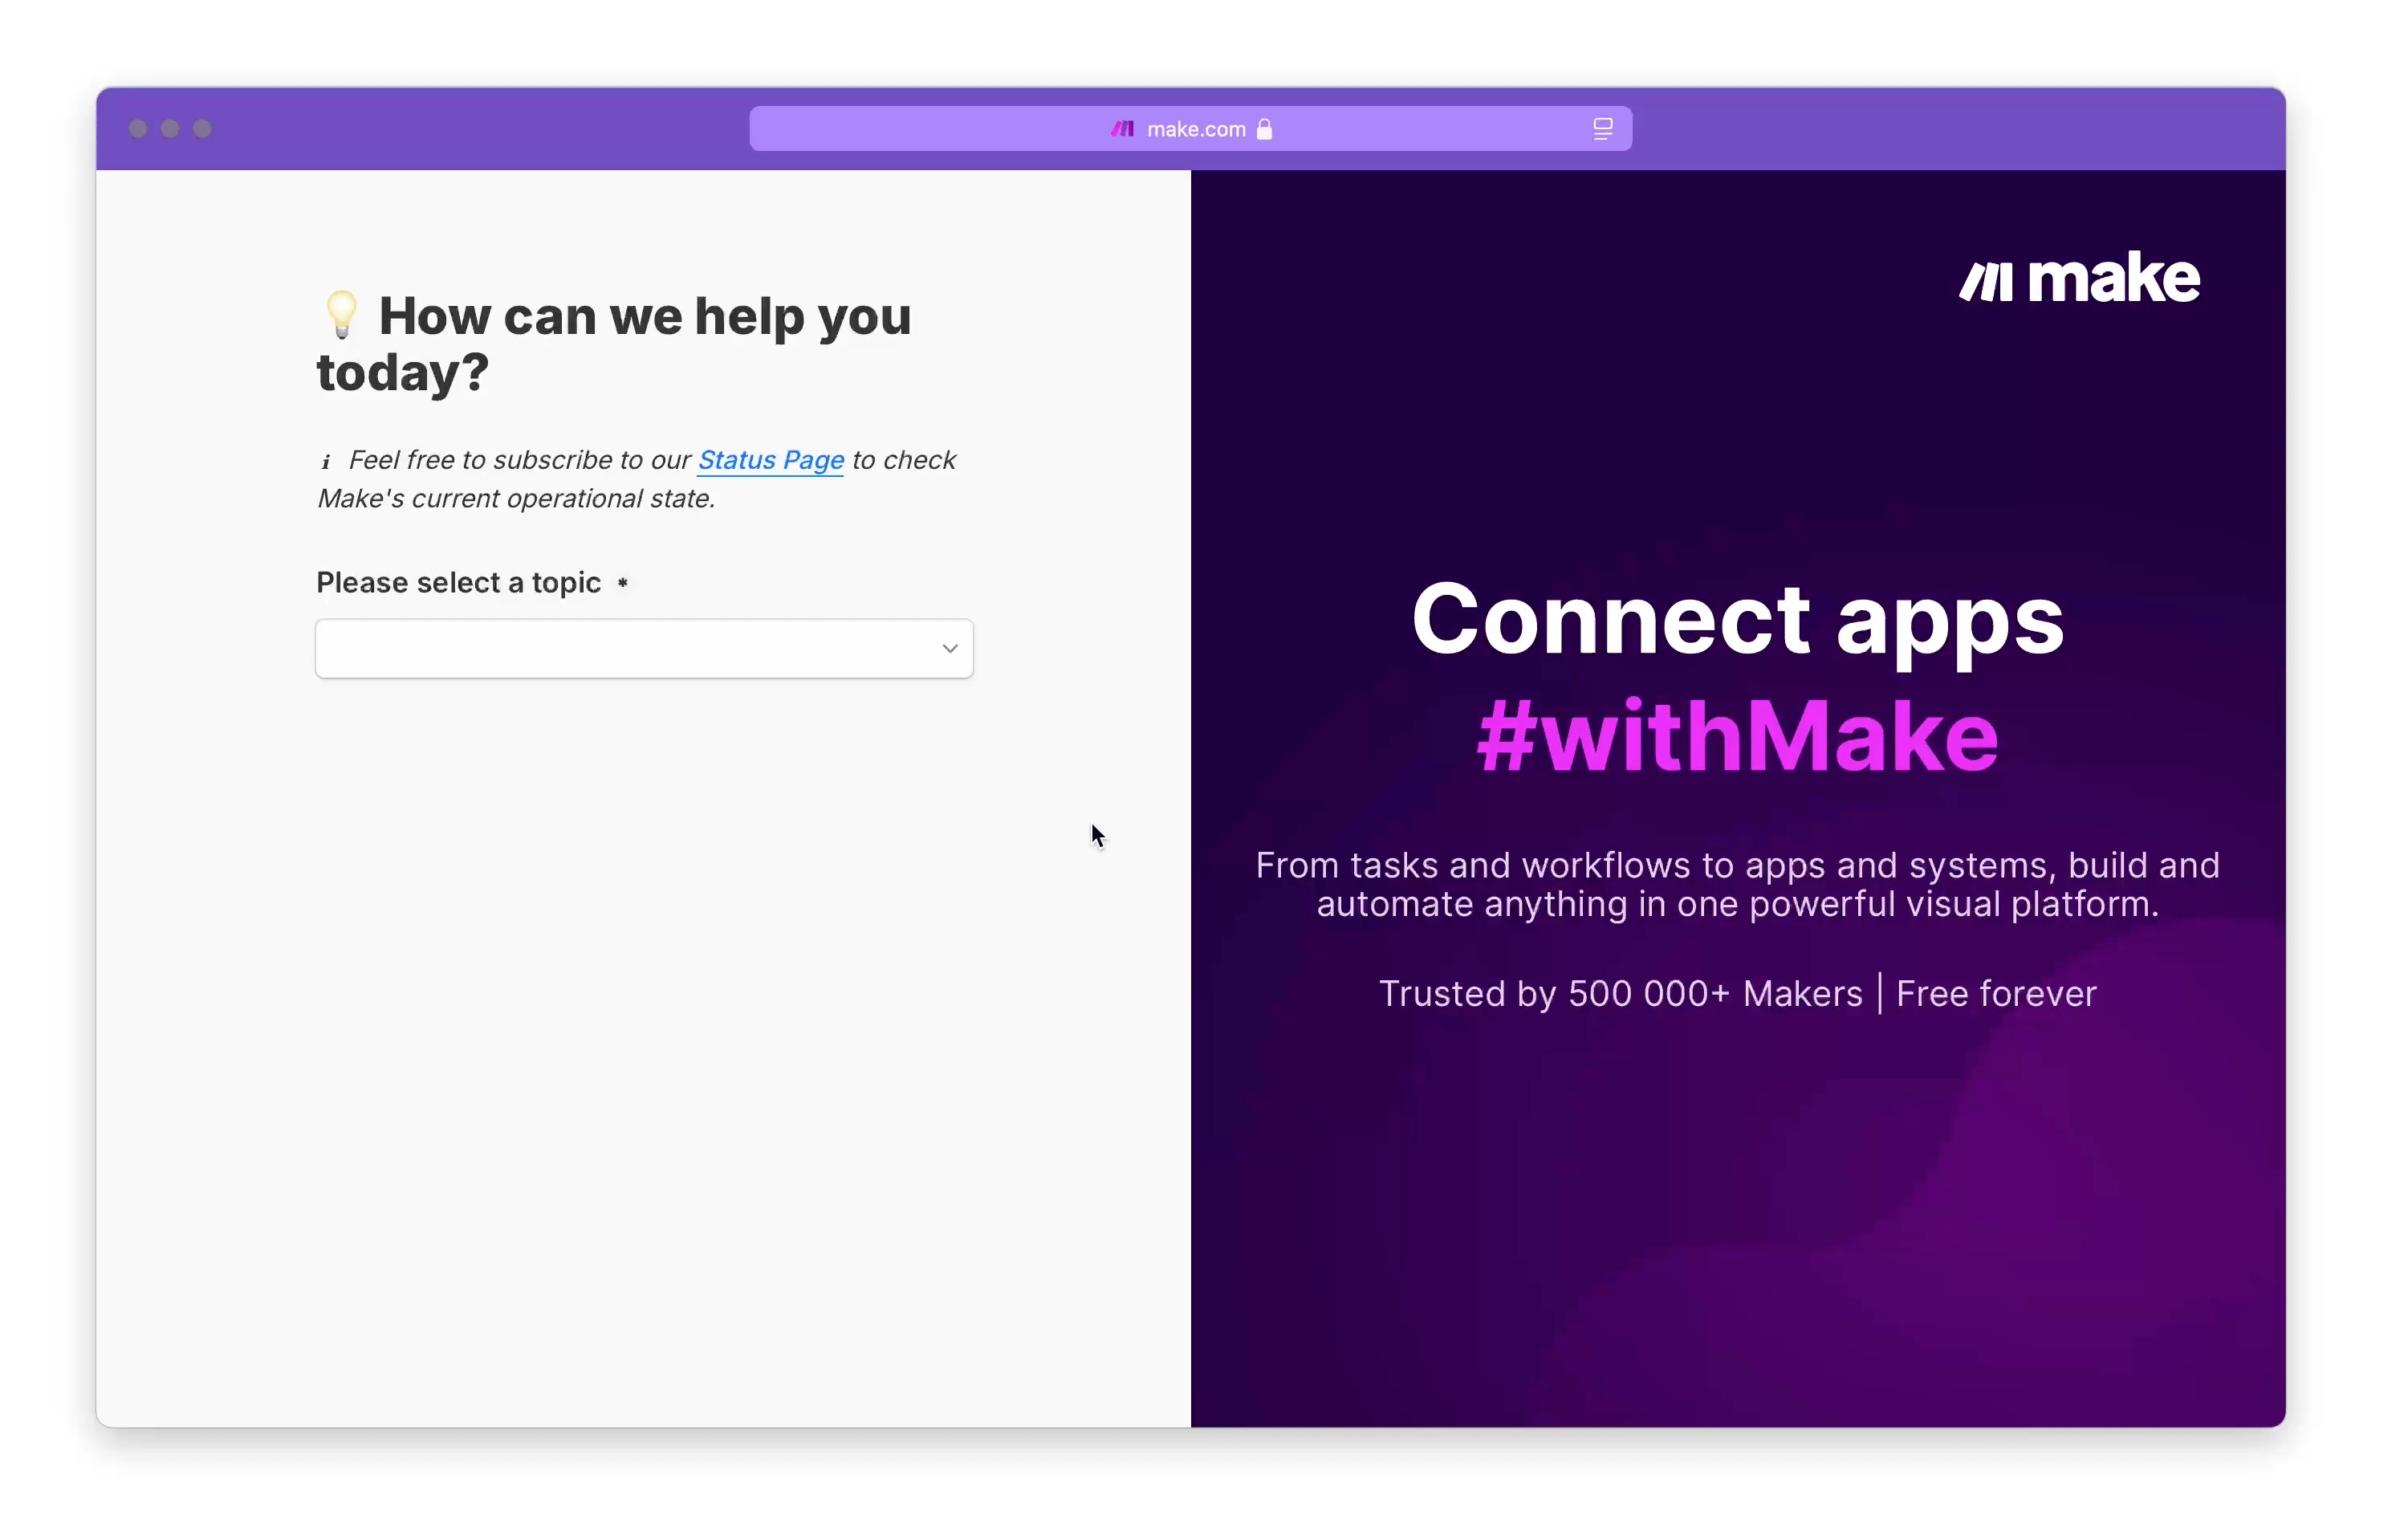Open the 'Please select a topic' dropdown
The height and width of the screenshot is (1527, 2408).
pos(644,648)
